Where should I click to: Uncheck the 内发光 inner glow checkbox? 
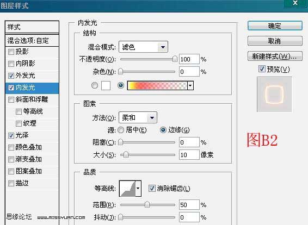pos(11,87)
